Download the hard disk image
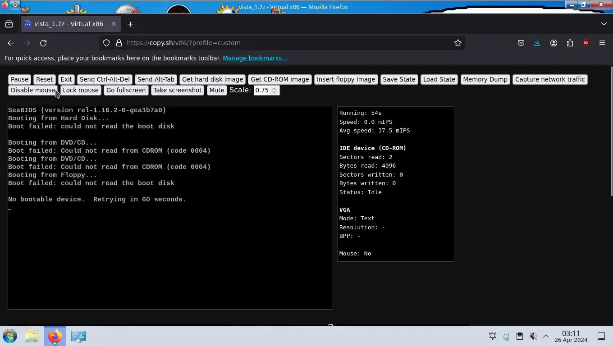 coord(212,79)
